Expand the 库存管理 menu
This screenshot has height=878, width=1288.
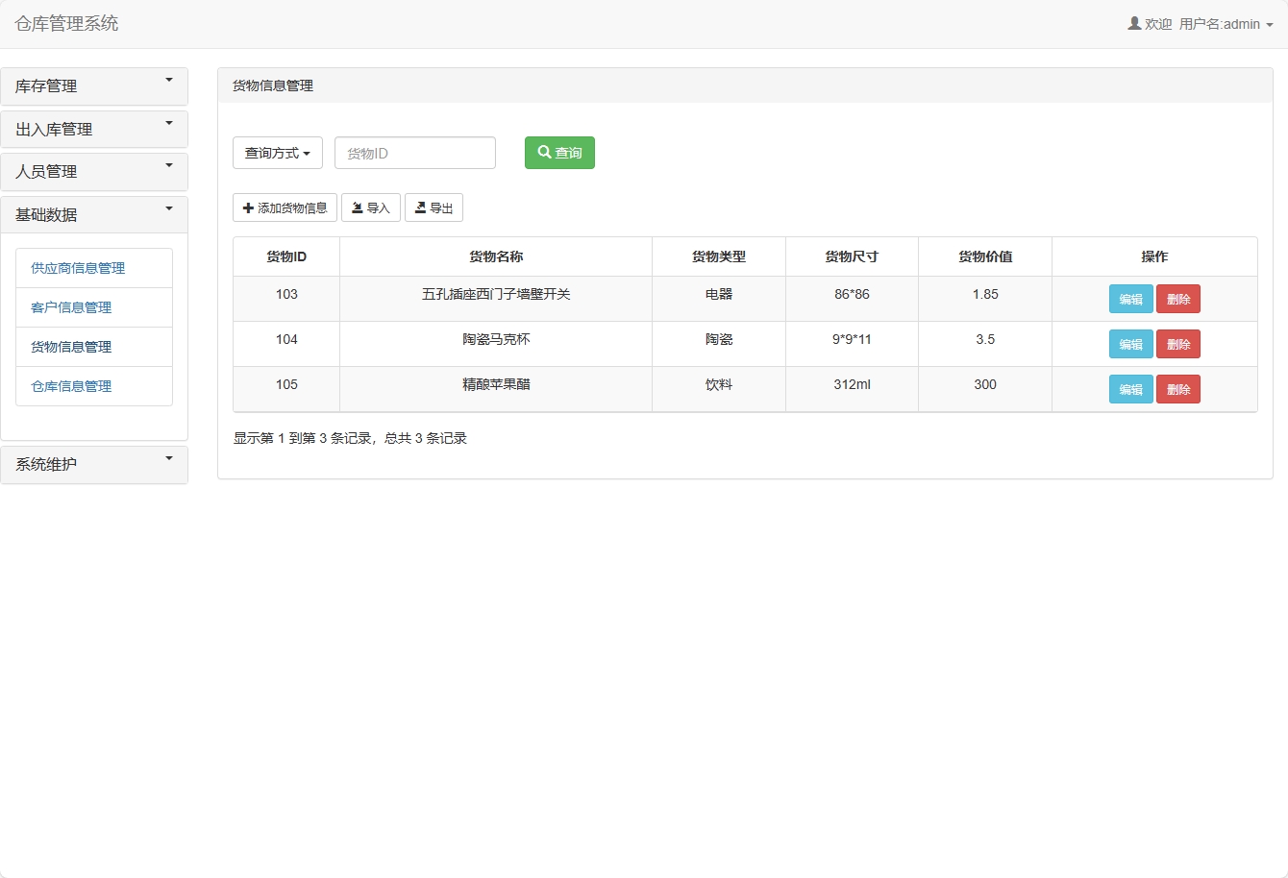(x=94, y=85)
